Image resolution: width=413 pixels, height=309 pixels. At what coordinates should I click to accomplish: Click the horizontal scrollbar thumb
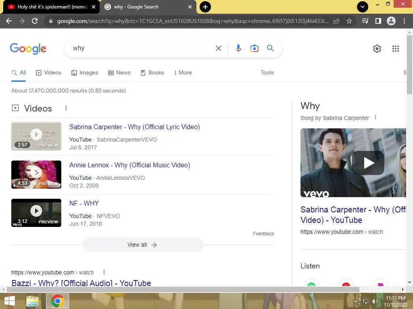coord(183,289)
